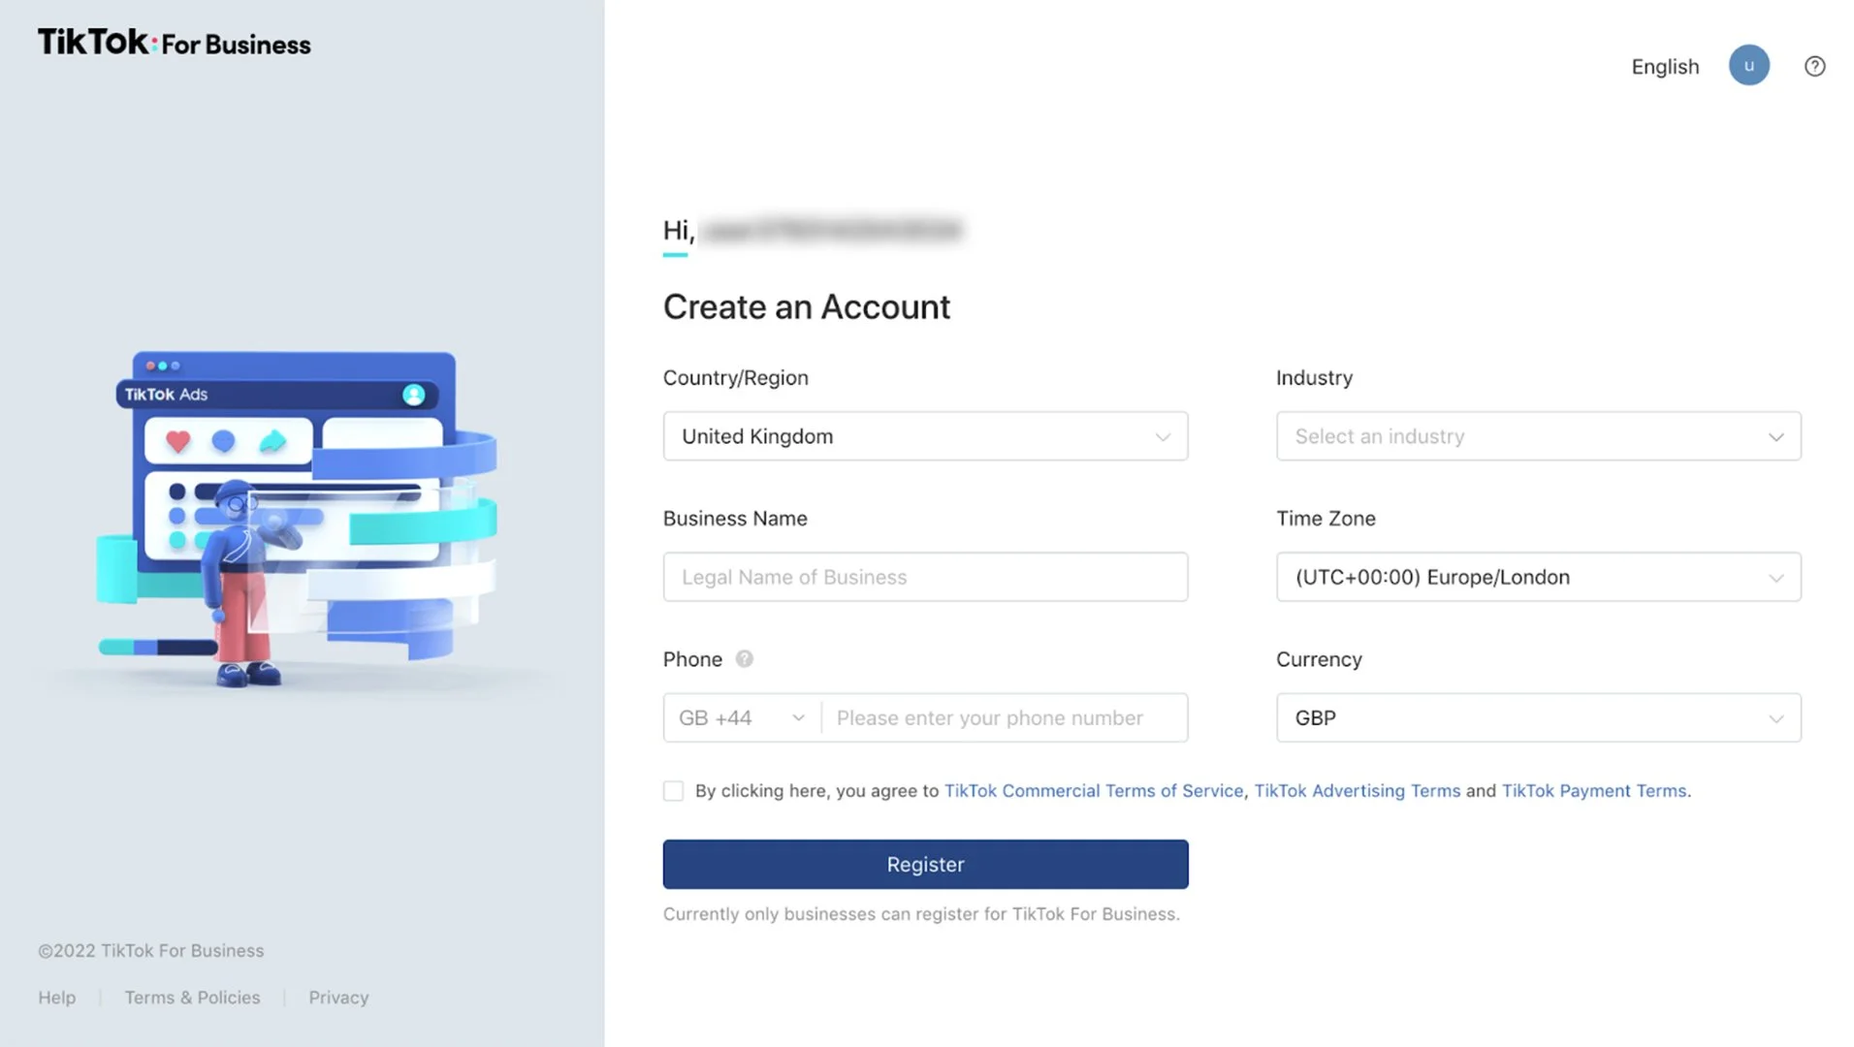Click the Time Zone chevron arrow
This screenshot has width=1854, height=1047.
coord(1775,578)
